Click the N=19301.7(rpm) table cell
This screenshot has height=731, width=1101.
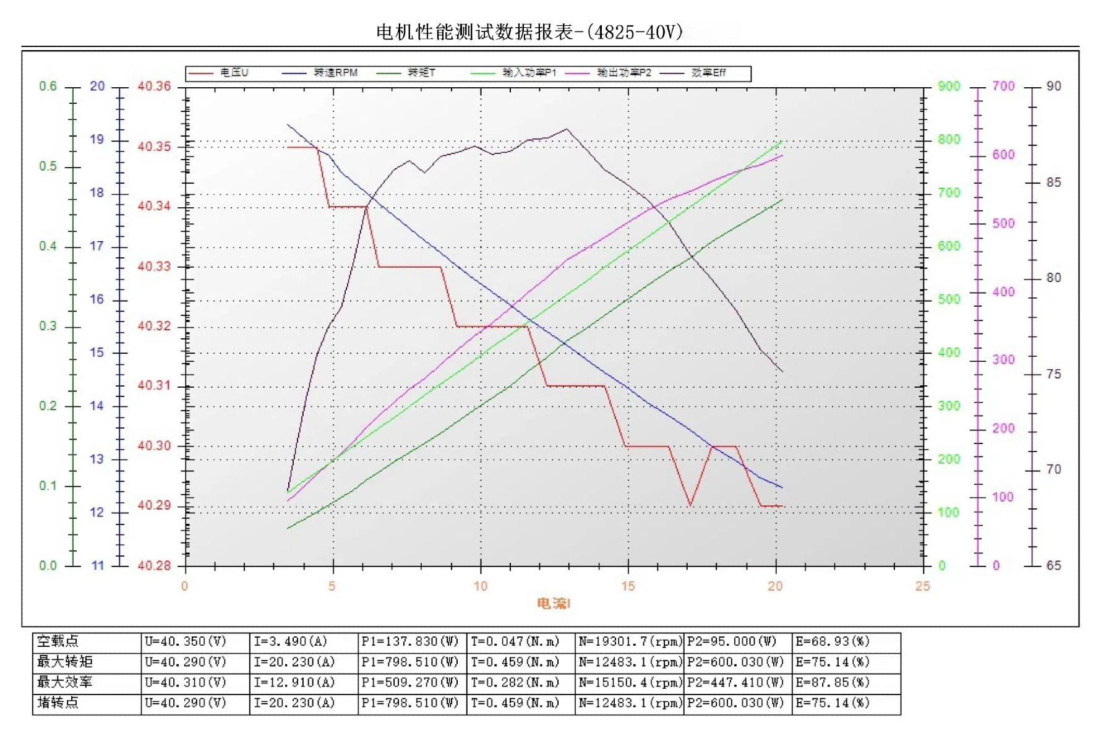coord(630,641)
